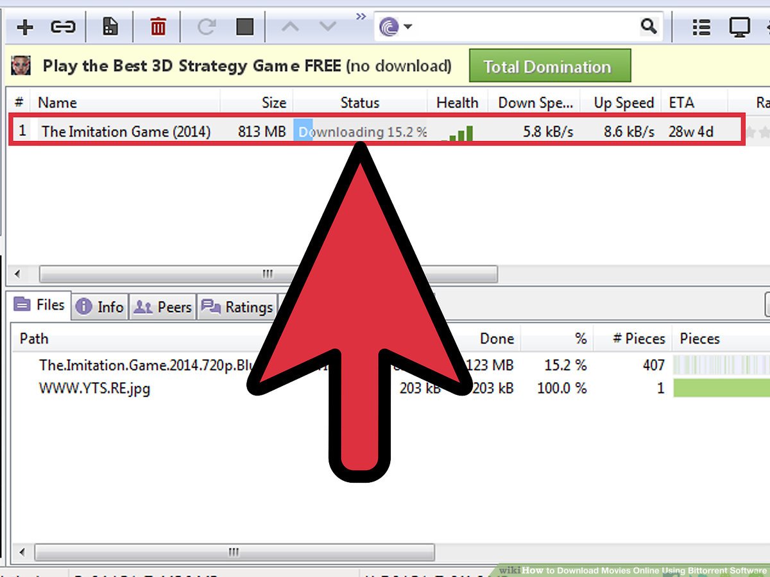Click the striped pieces bar of the movie file
The height and width of the screenshot is (577, 770).
(x=721, y=365)
